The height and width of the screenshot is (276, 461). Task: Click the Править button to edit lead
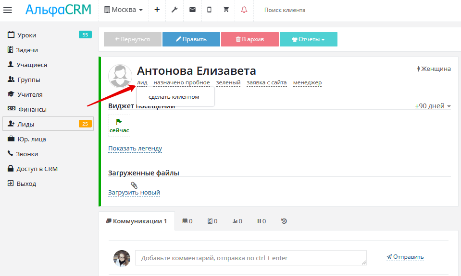(191, 39)
